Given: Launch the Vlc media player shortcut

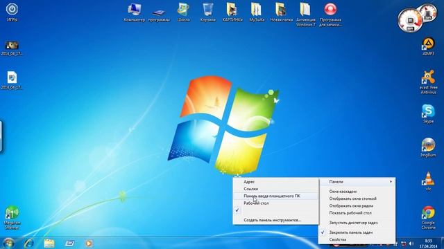Looking at the screenshot, I should point(428,181).
